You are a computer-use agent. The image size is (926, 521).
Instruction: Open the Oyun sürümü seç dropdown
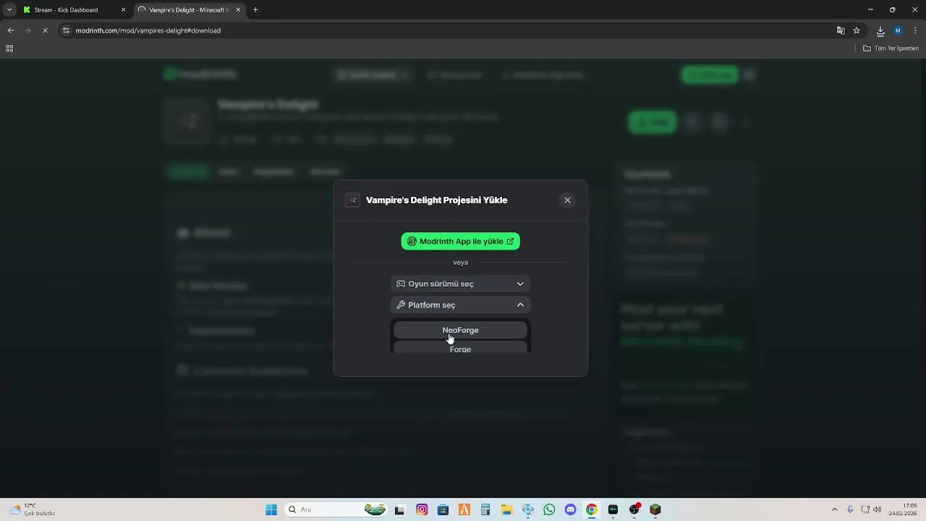click(460, 284)
